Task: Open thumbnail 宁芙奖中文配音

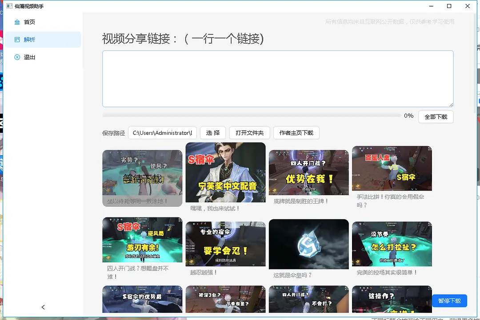Action: [226, 172]
